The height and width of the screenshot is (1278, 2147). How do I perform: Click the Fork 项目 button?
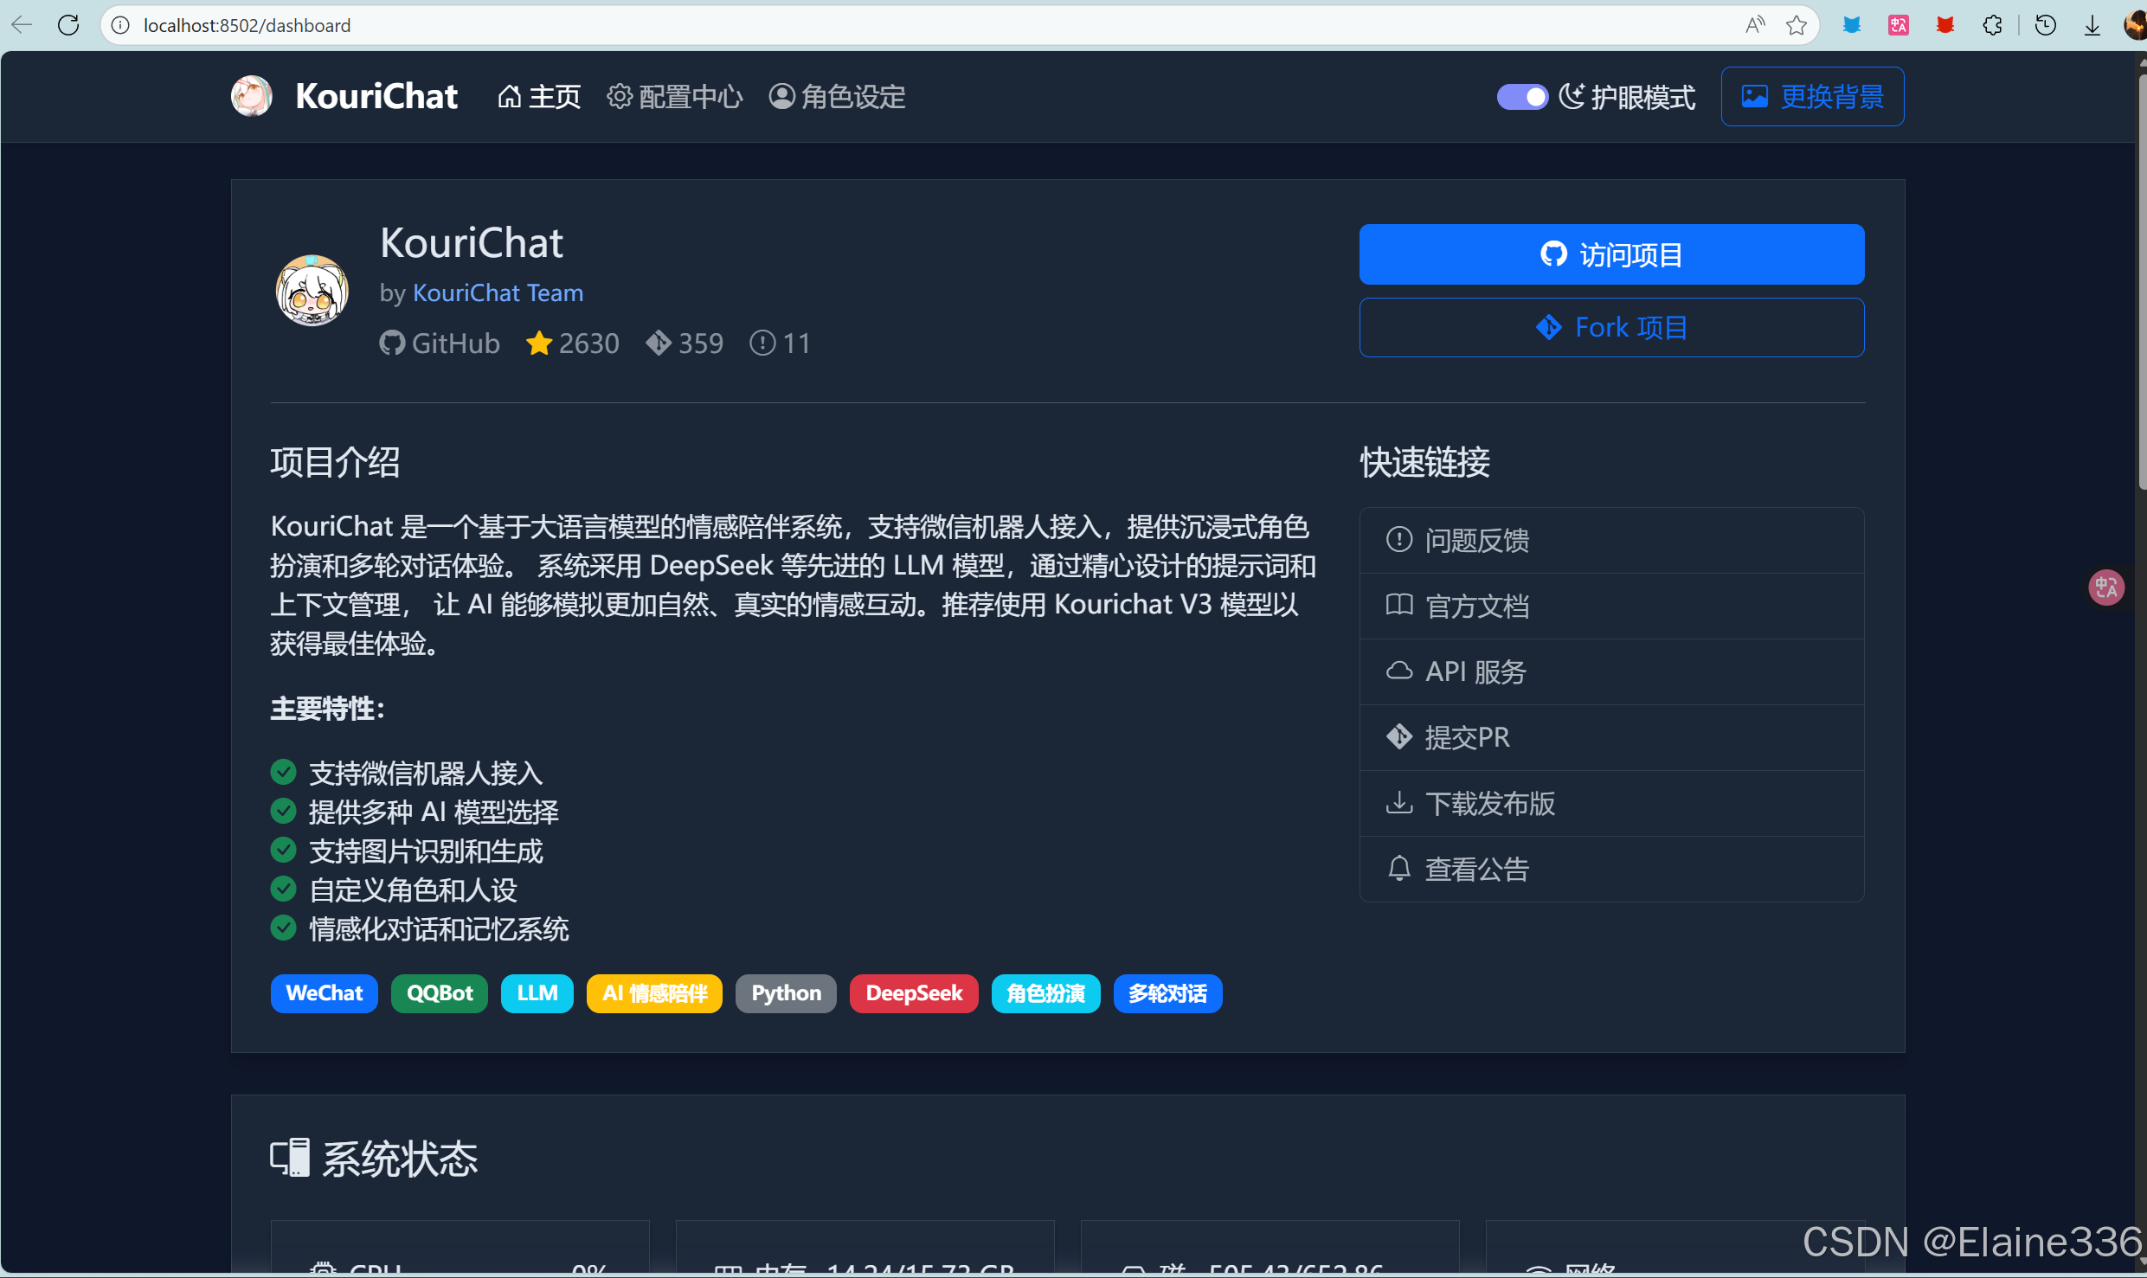coord(1611,328)
